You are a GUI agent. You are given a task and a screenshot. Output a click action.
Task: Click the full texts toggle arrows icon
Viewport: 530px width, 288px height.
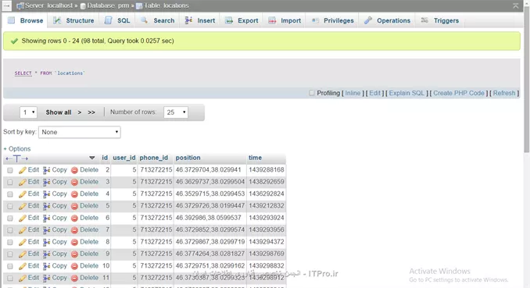pos(16,158)
